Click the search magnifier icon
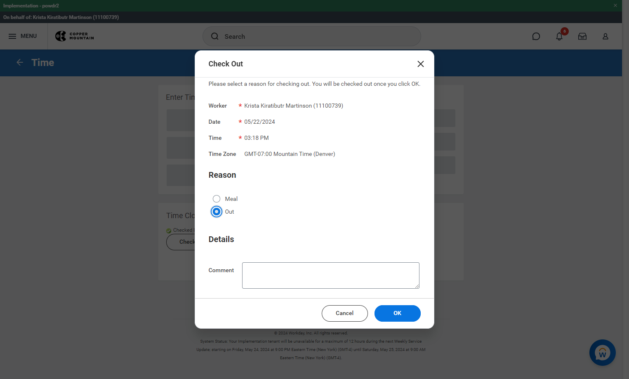Screen dimensions: 629x379 point(215,36)
